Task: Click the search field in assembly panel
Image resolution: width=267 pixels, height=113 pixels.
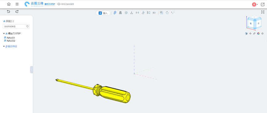Action: [16, 26]
